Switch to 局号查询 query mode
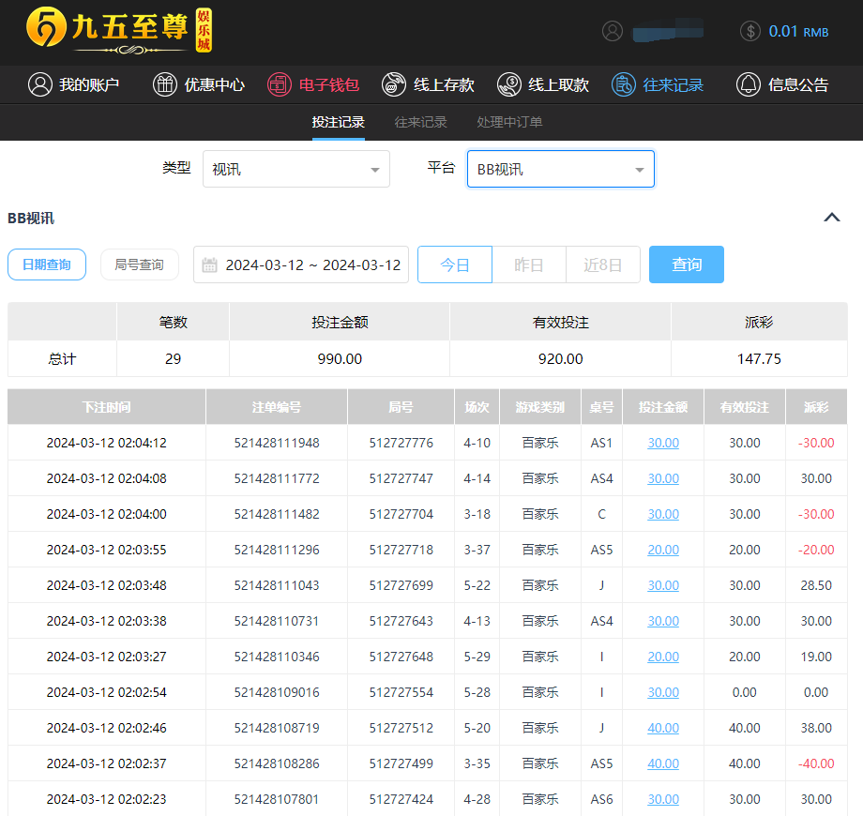Image resolution: width=863 pixels, height=816 pixels. tap(139, 264)
